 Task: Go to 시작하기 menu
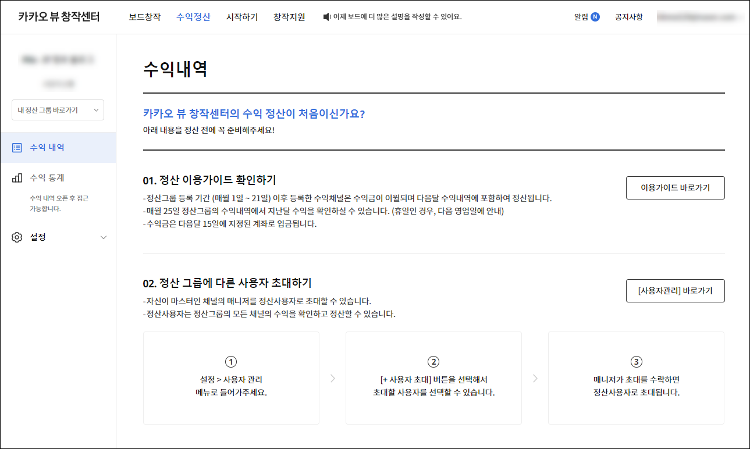point(242,17)
